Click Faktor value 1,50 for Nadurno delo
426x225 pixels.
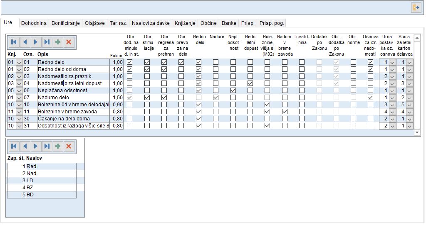116,97
